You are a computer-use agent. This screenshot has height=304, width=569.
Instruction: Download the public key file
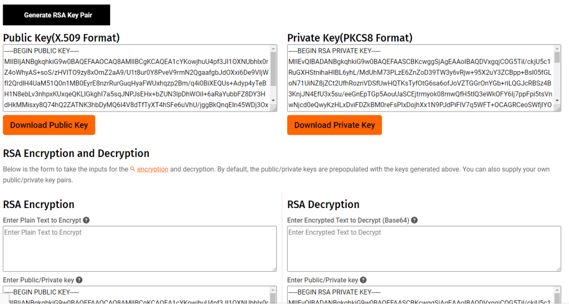[x=49, y=125]
